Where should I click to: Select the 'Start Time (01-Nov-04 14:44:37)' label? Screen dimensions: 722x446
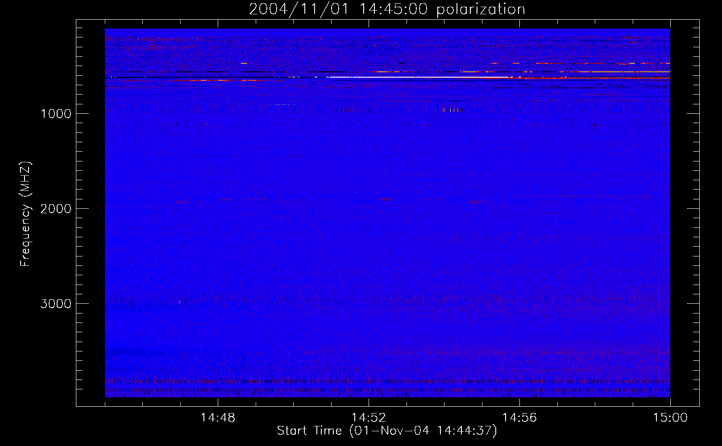387,431
